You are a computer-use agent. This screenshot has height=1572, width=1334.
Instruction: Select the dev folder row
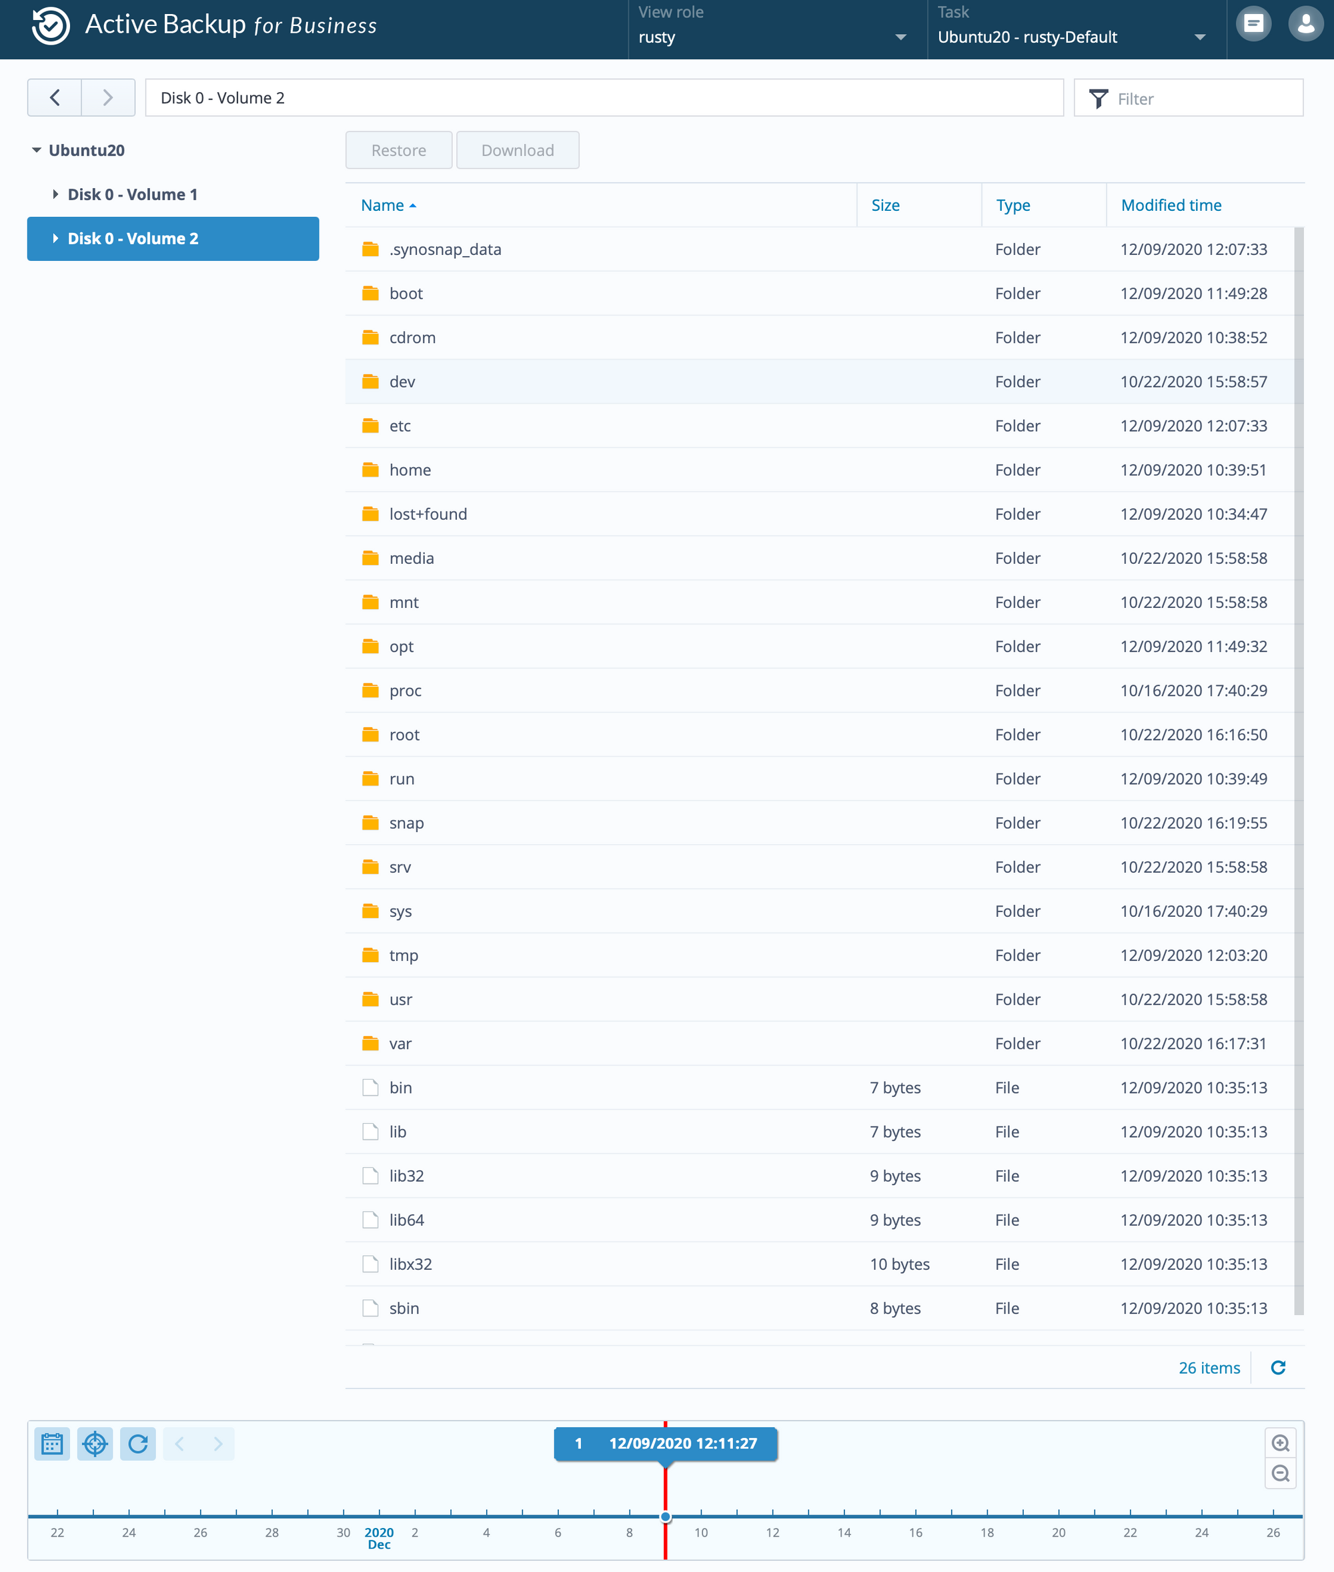820,382
